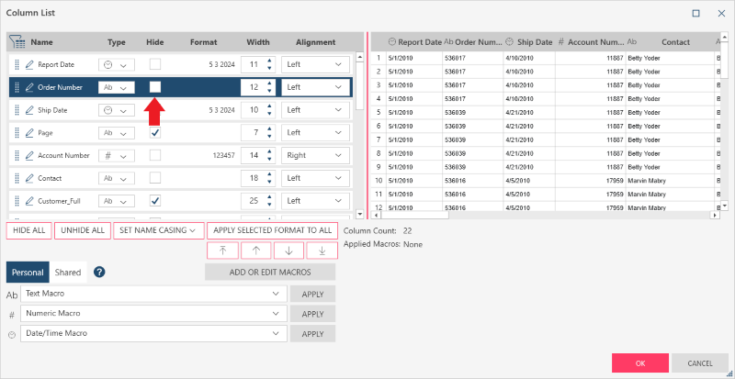Click the # icon in Account Num preview header
735x379 pixels.
point(561,42)
